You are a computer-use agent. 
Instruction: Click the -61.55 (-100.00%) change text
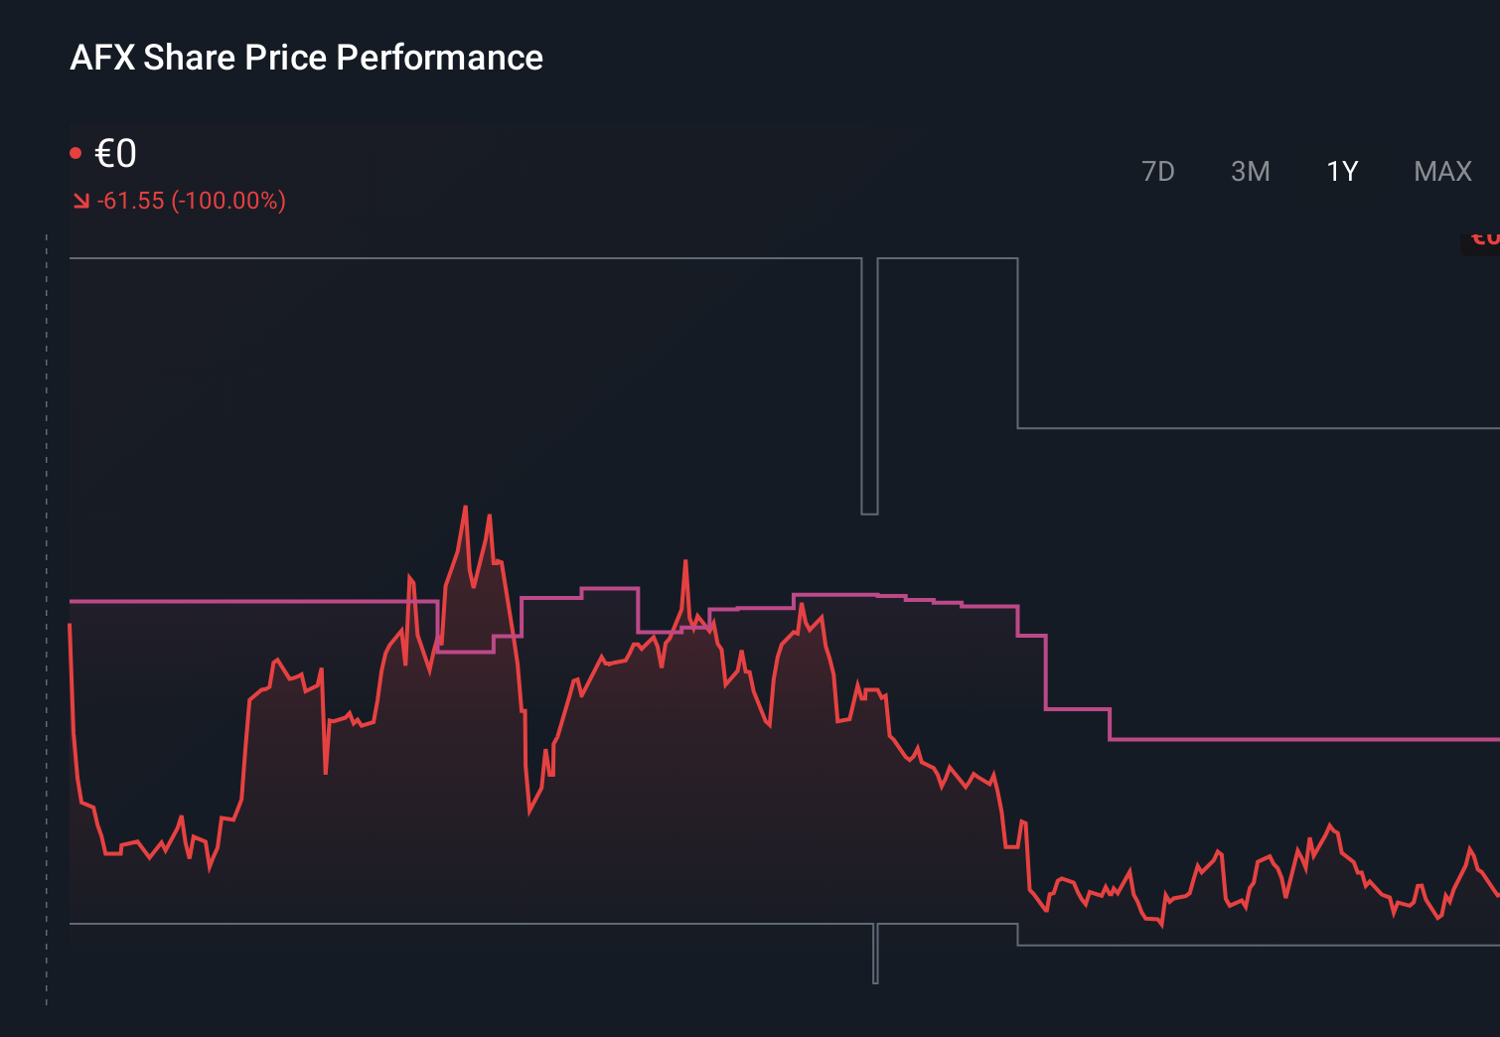[x=192, y=201]
